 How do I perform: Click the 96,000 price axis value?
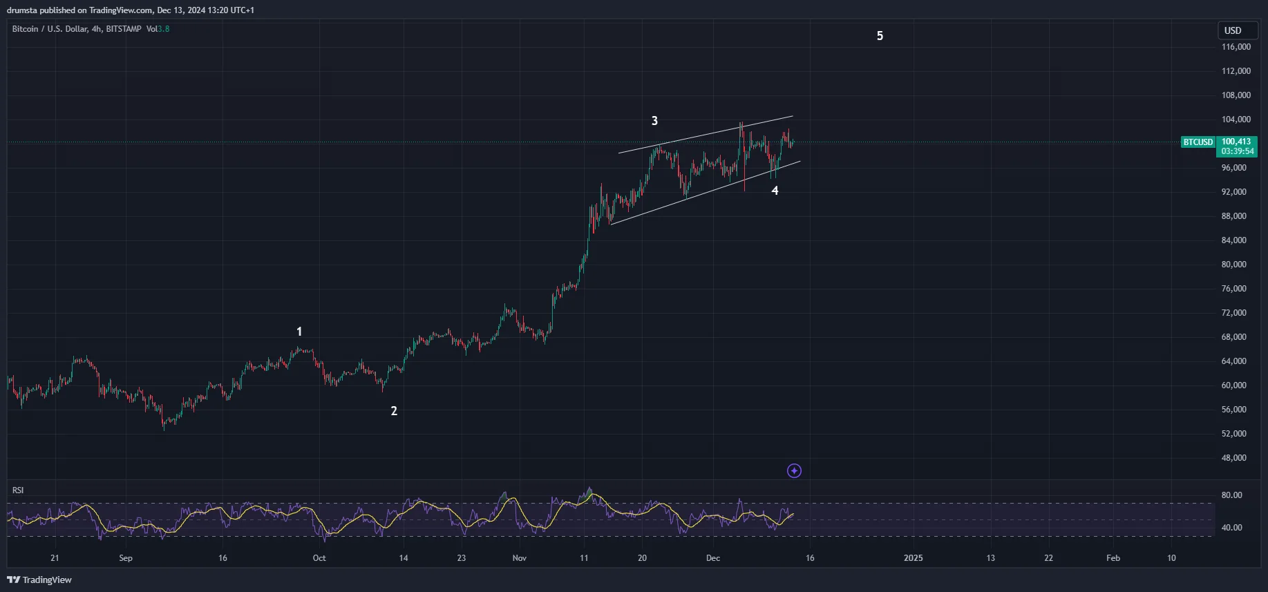click(x=1234, y=168)
